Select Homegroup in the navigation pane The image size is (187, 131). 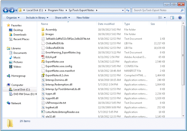pyautogui.click(x=18, y=76)
